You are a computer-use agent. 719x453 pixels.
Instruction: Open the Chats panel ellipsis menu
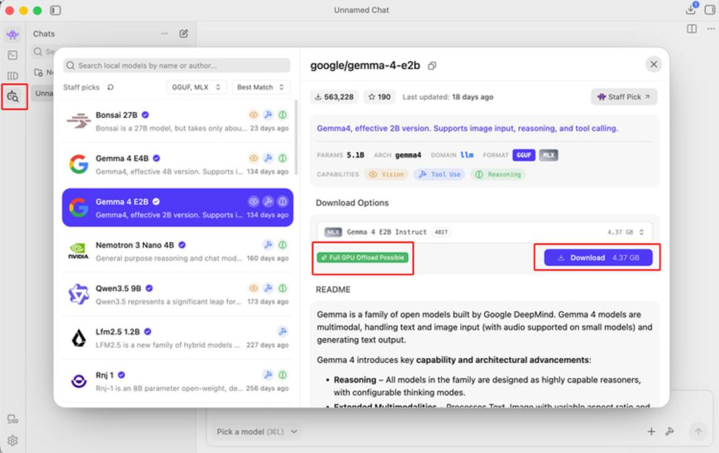(x=164, y=33)
